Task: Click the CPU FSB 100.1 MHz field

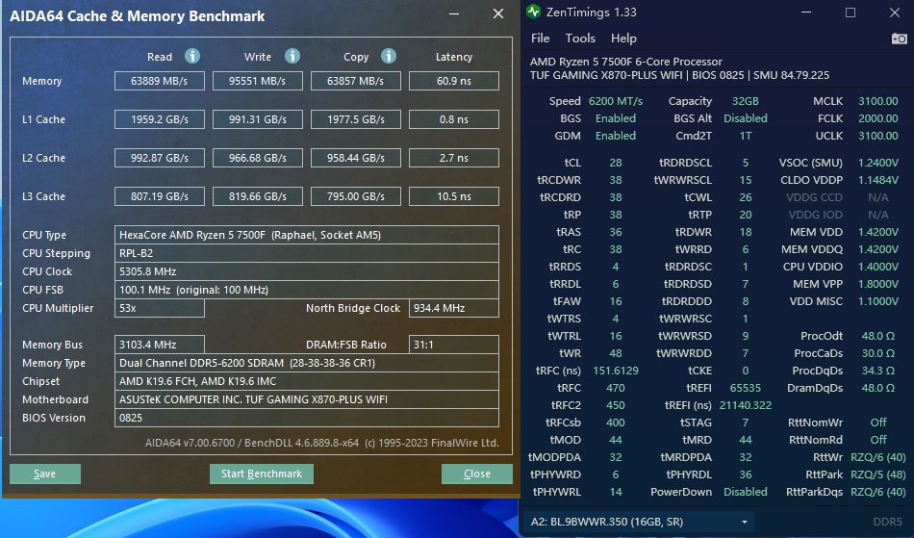Action: point(307,290)
